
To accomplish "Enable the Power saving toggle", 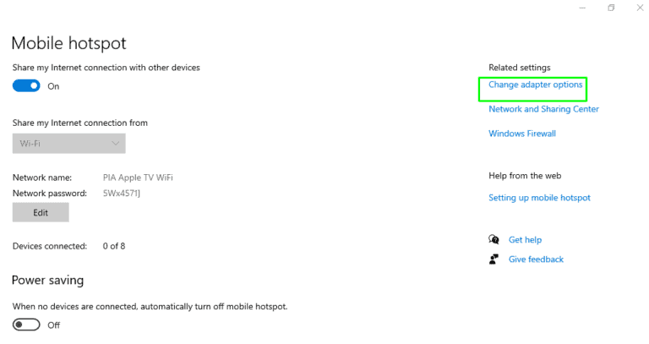I will pyautogui.click(x=26, y=325).
